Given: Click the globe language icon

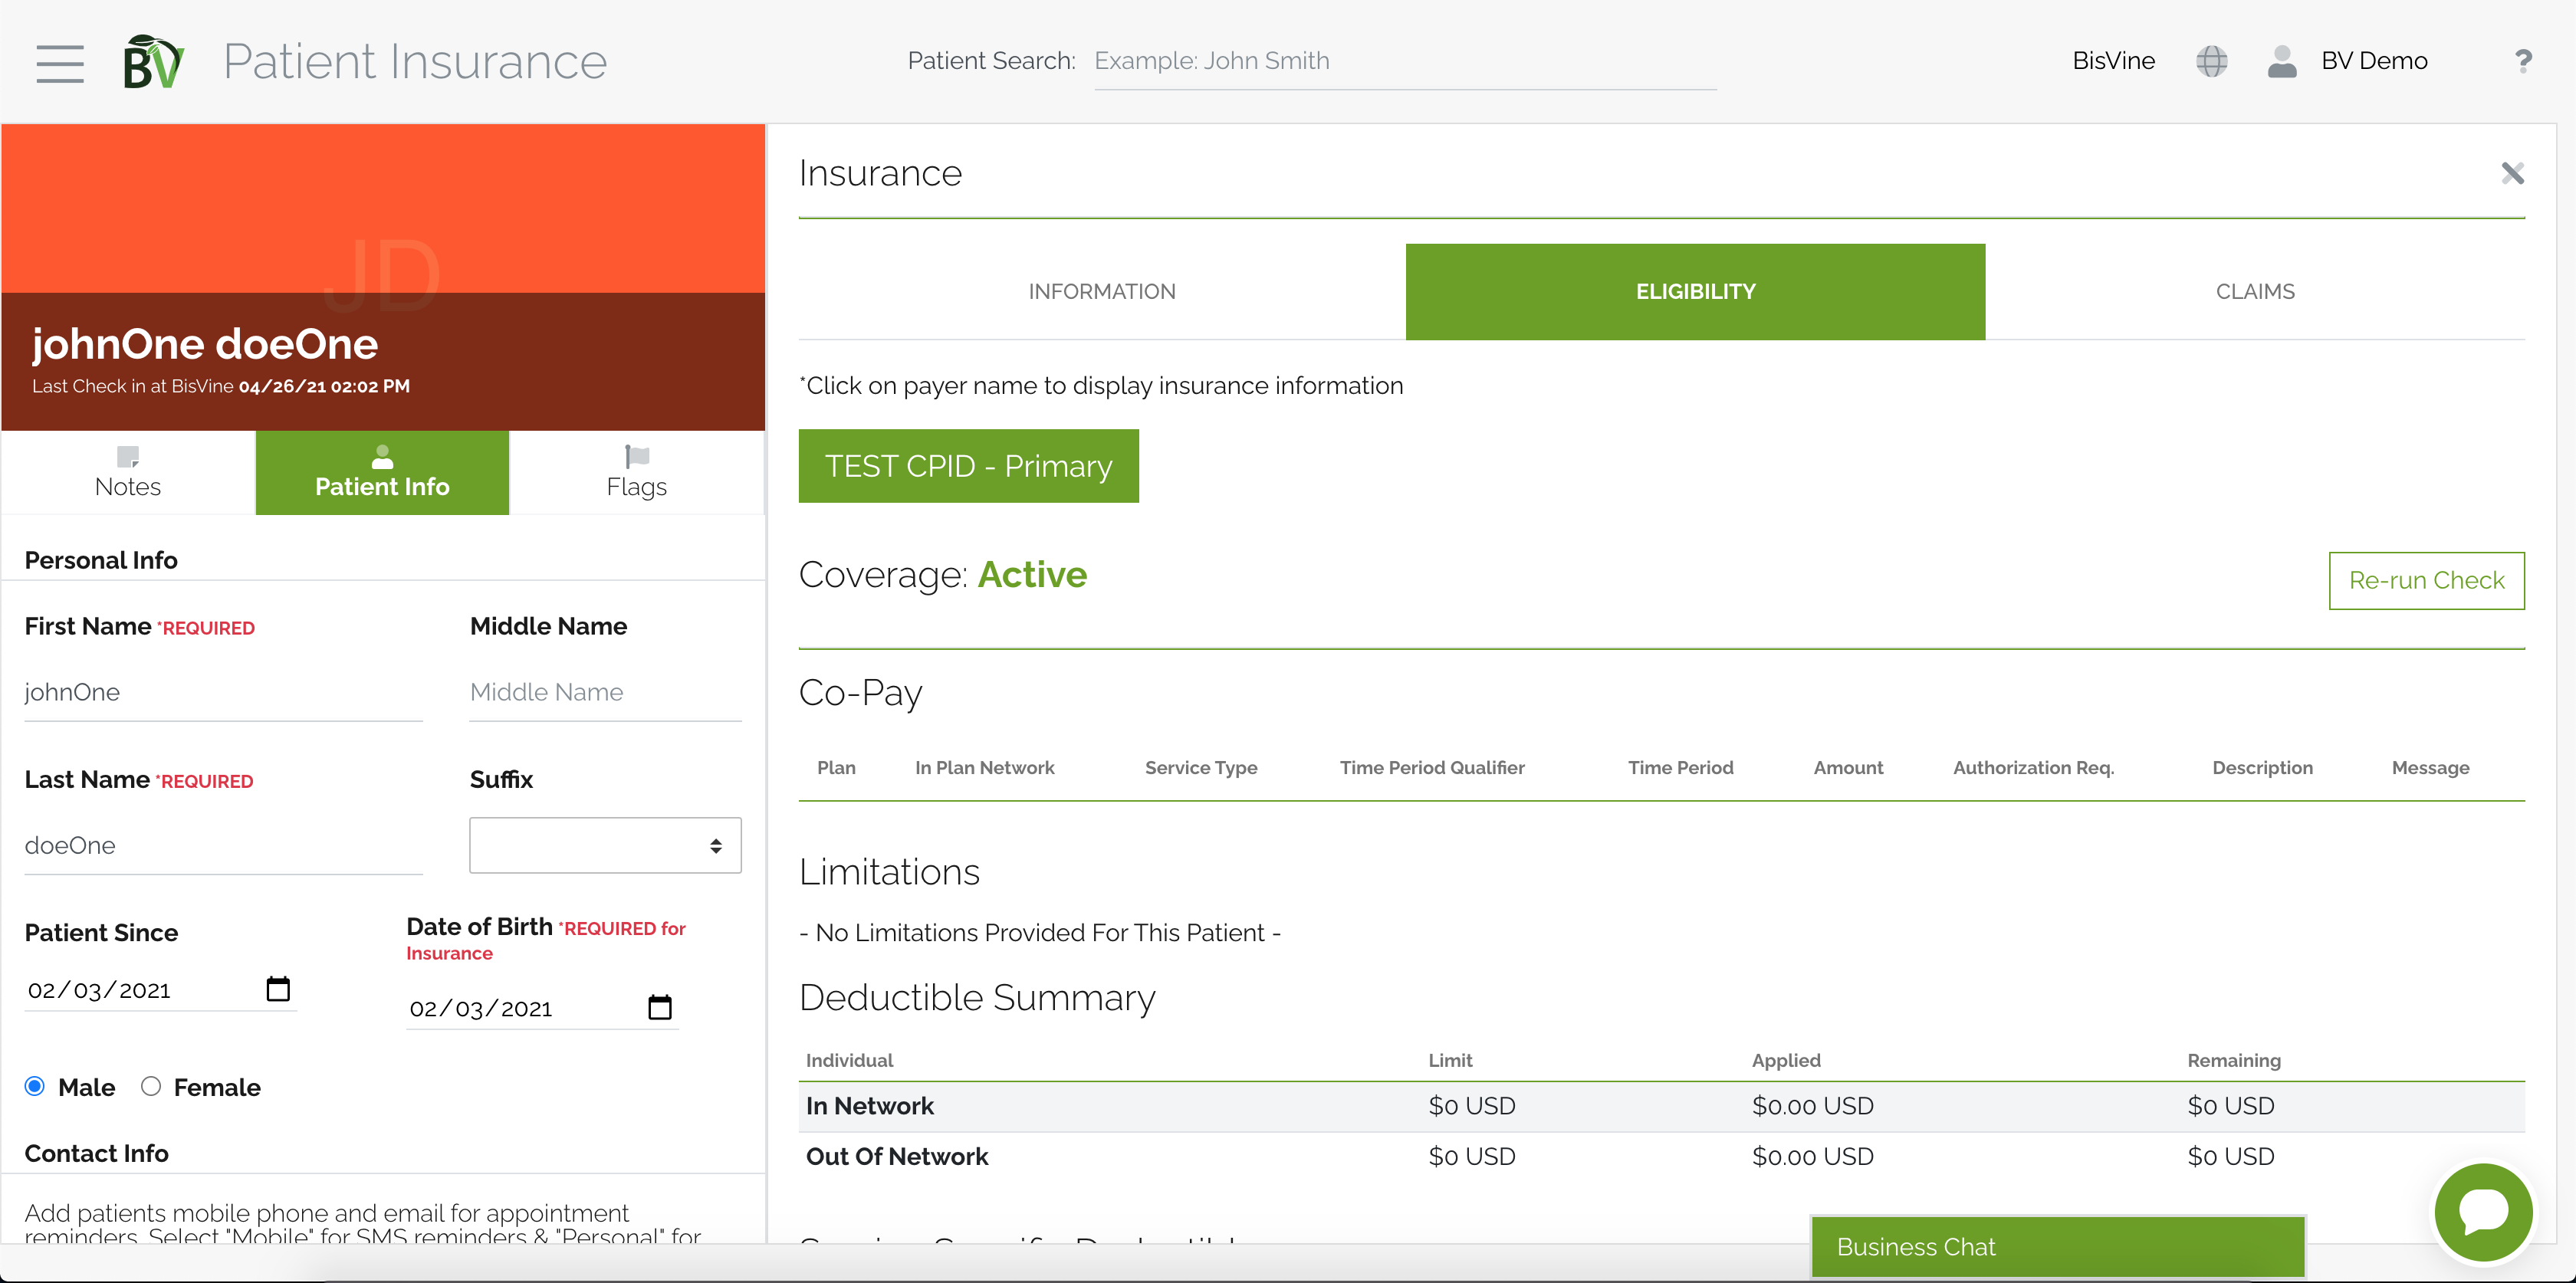Looking at the screenshot, I should coord(2211,61).
